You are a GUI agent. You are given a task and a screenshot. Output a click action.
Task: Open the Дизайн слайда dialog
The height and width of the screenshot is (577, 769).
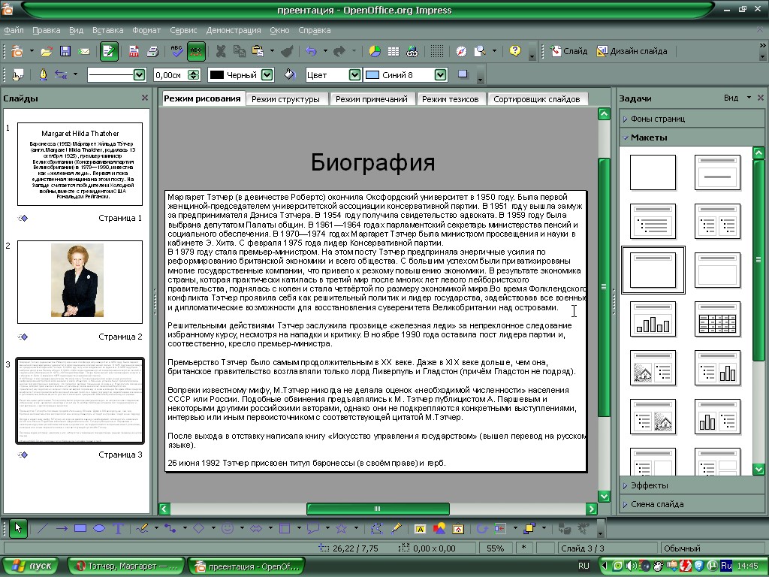[632, 51]
